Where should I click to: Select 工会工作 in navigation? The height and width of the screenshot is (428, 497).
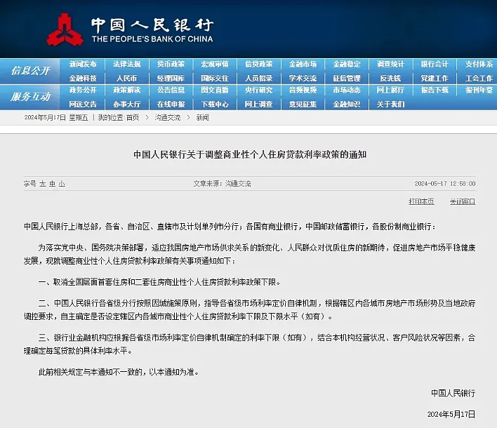479,79
